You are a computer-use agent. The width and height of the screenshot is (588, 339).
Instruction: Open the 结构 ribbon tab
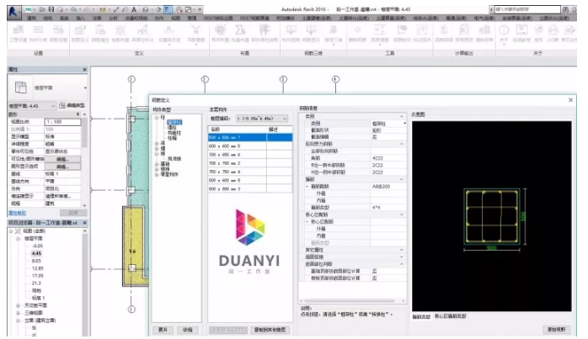pos(48,18)
